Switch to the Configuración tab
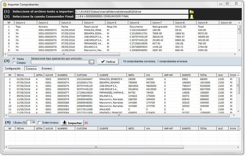This screenshot has height=156, width=245. 13,69
